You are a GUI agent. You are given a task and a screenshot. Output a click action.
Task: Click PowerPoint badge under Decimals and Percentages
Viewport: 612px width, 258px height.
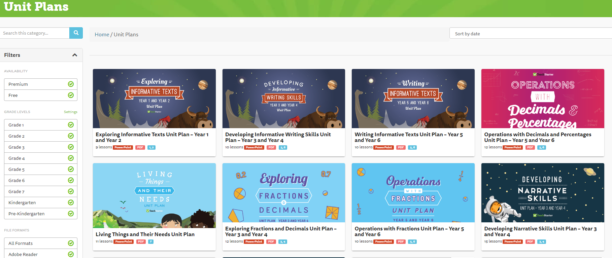tap(513, 147)
